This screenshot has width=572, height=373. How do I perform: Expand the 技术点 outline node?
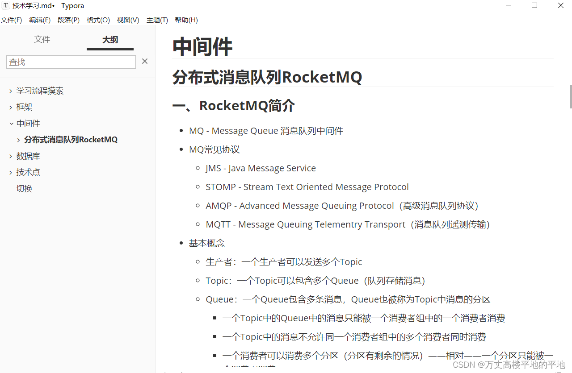[11, 172]
